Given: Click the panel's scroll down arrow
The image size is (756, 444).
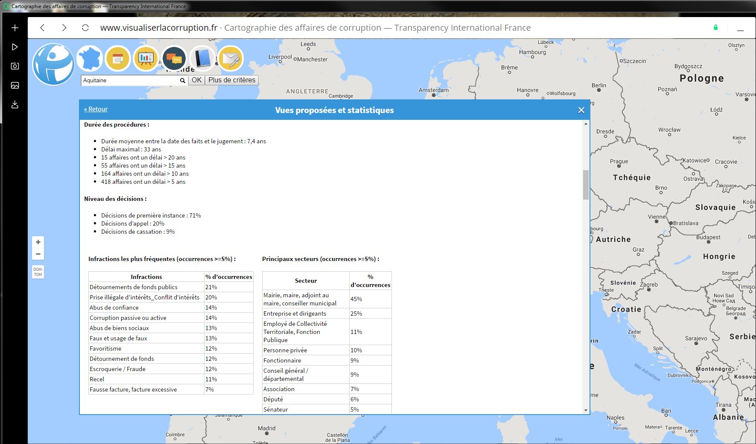Looking at the screenshot, I should coord(586,410).
